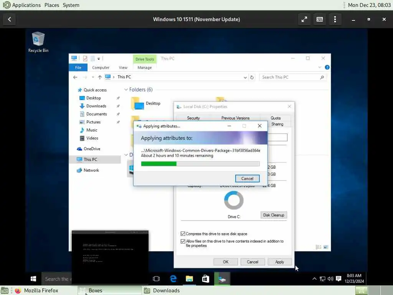Collapse the Folders (6) group
This screenshot has width=393, height=295.
[x=126, y=89]
